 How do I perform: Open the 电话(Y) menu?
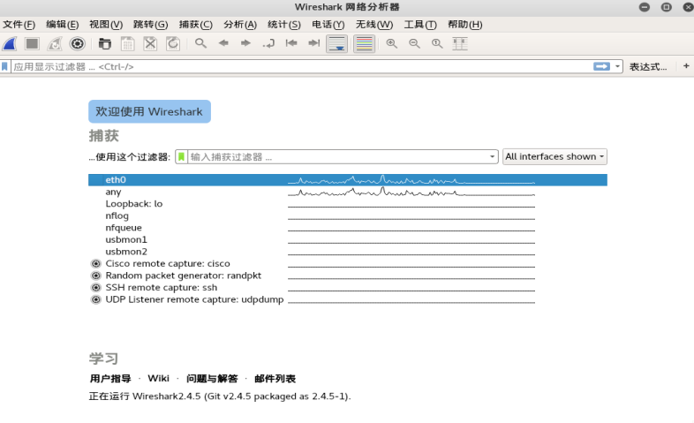coord(328,25)
